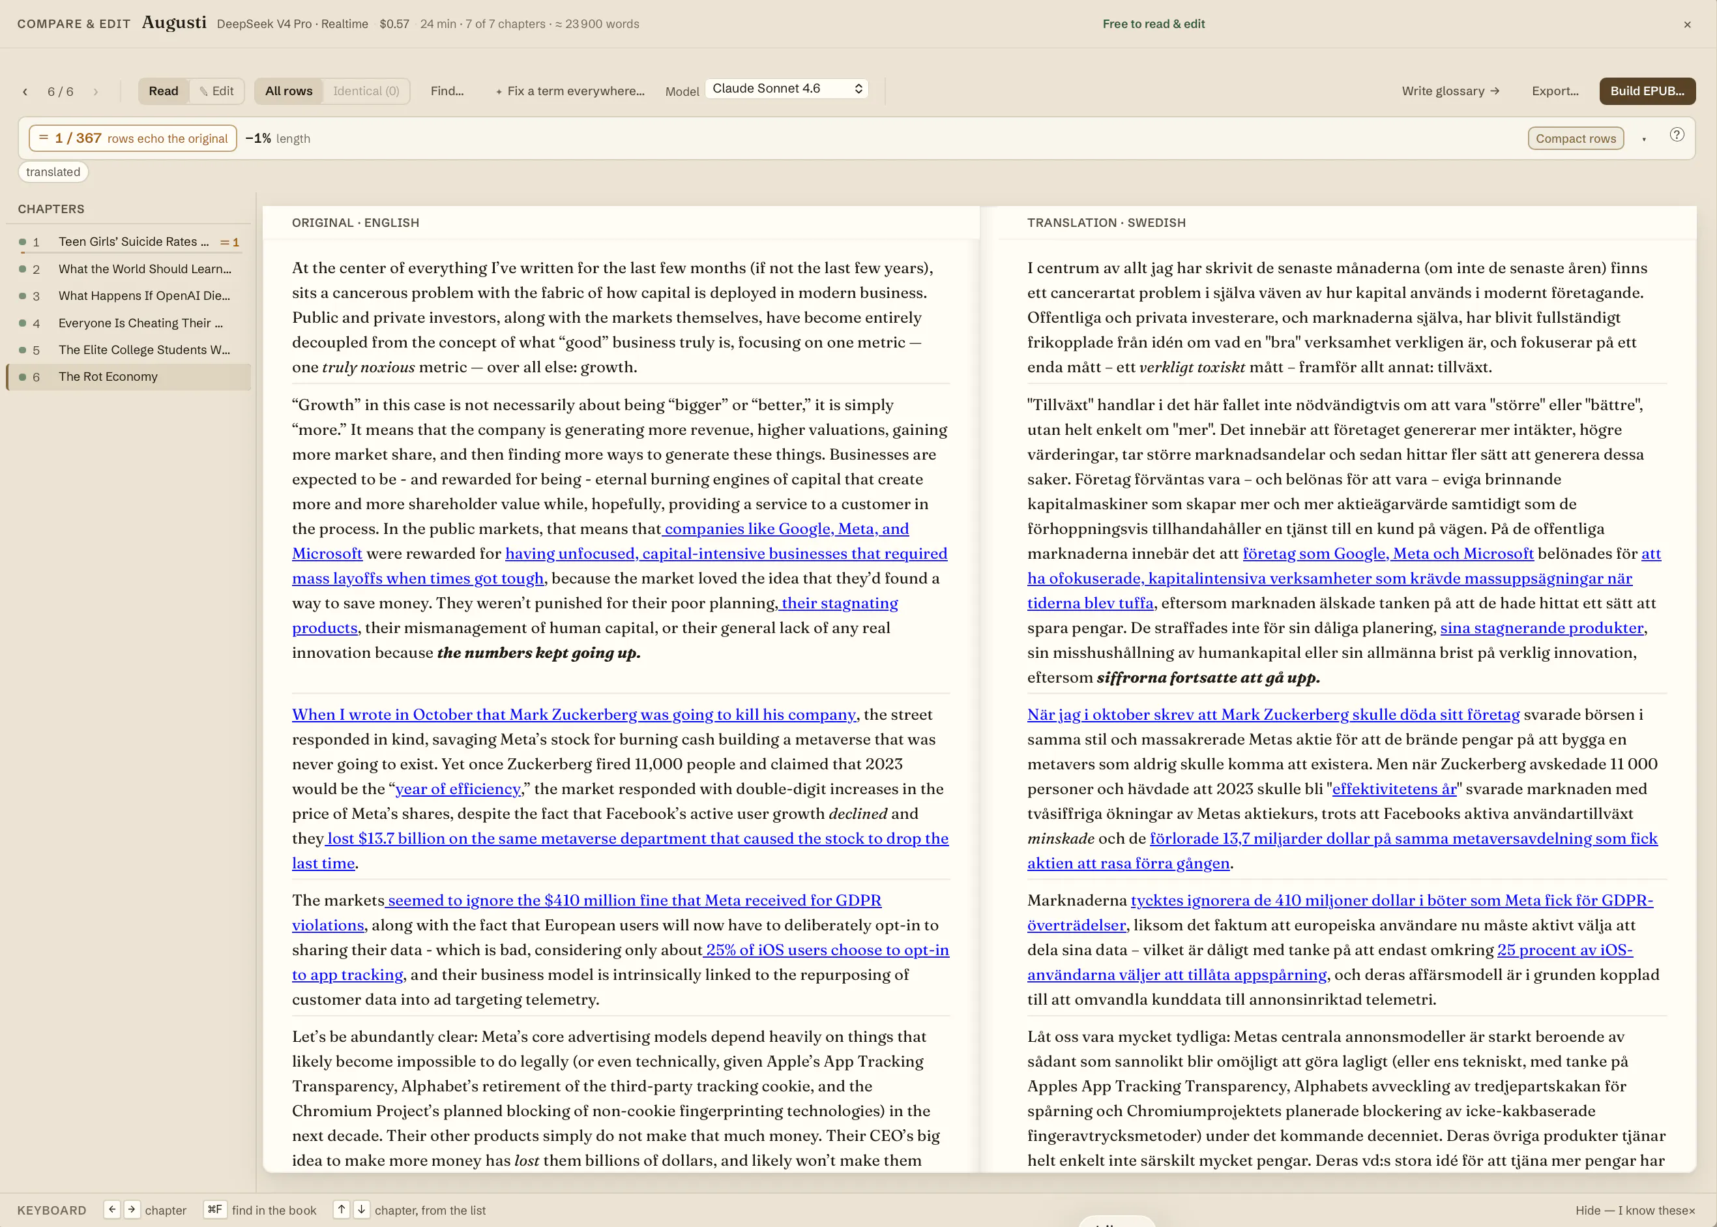Open link having unfocused, capital-intensive businesses
The width and height of the screenshot is (1717, 1227).
click(x=726, y=554)
